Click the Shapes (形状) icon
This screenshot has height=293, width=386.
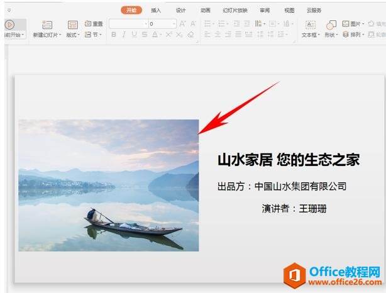[331, 25]
